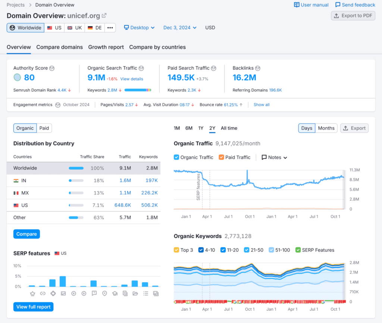
Task: Select the DE region button
Action: [95, 28]
